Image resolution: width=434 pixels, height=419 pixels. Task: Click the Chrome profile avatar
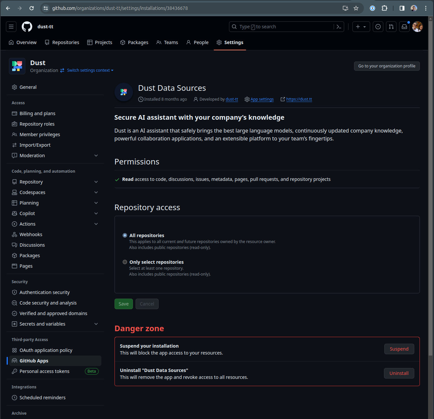[414, 8]
